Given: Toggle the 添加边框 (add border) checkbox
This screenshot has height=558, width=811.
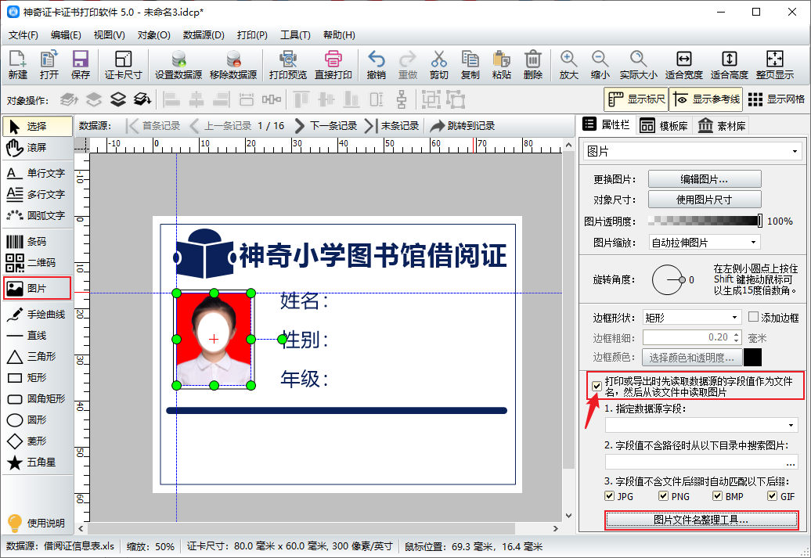Looking at the screenshot, I should click(x=754, y=317).
